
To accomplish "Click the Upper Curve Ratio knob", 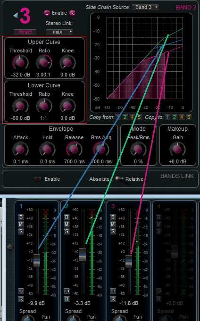I will (x=44, y=62).
